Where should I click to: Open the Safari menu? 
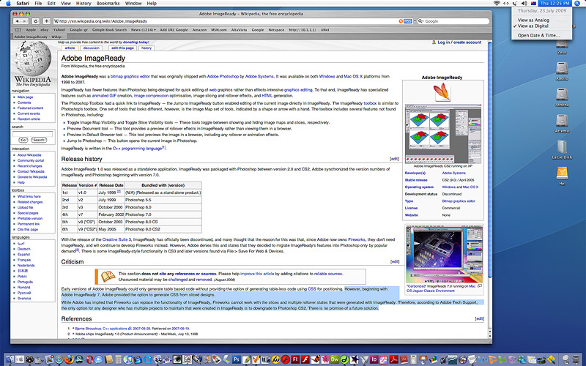click(x=23, y=4)
